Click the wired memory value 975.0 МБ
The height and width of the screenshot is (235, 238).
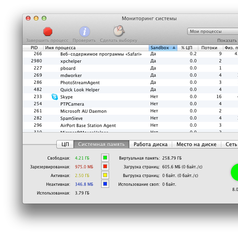click(x=84, y=167)
